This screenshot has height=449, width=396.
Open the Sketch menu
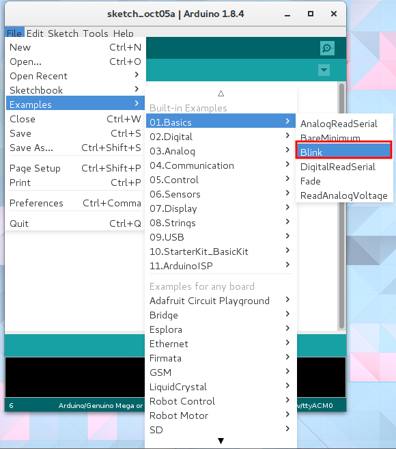pyautogui.click(x=63, y=33)
